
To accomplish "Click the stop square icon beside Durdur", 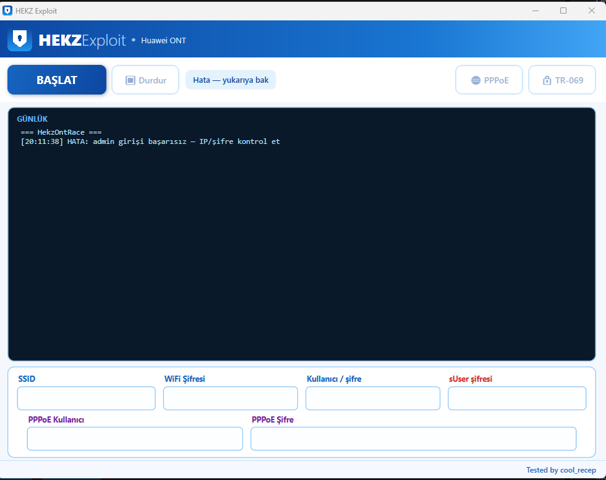I will pos(130,80).
